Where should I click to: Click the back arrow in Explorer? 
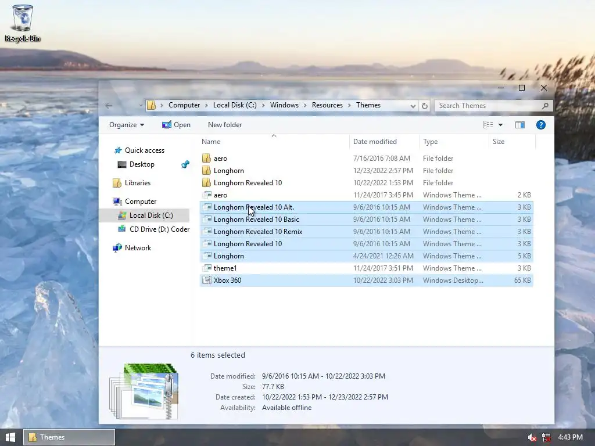109,106
